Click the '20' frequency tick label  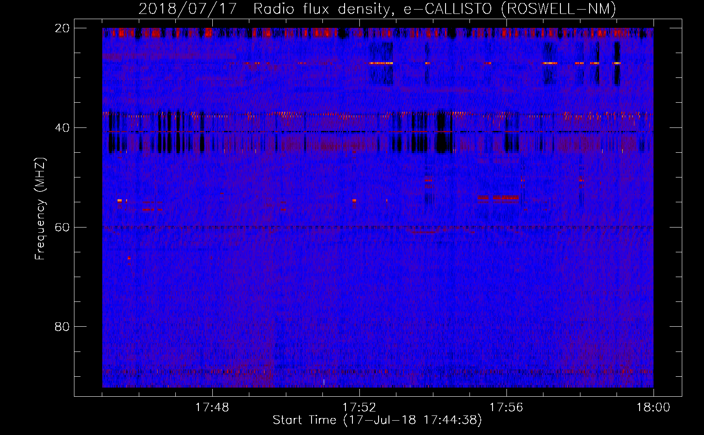click(x=62, y=28)
